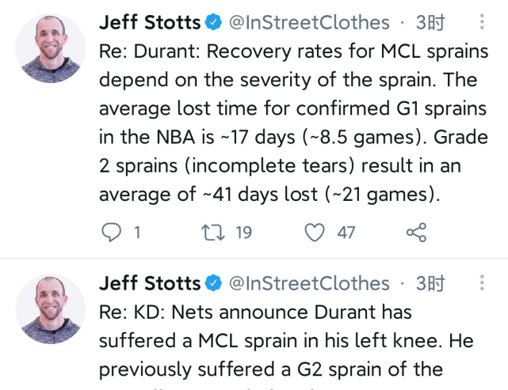Screen dimensions: 508x390
Task: Share the Re: Durant recovery rates tweet
Action: pos(416,233)
